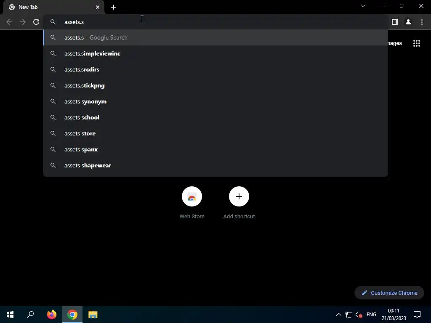Open Chrome's three-dot menu

pos(422,22)
